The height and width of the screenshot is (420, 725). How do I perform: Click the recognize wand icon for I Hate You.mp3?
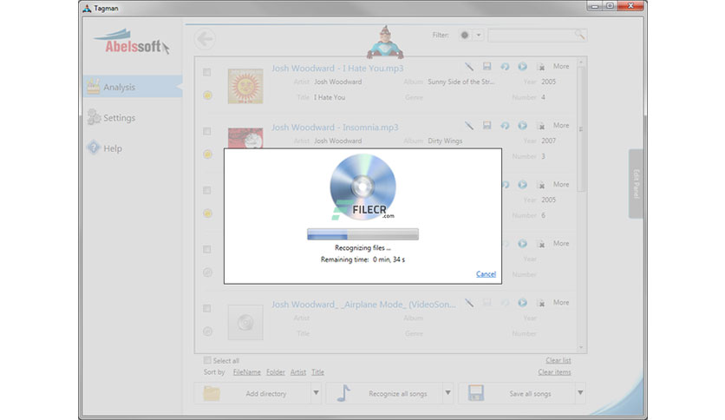pyautogui.click(x=469, y=67)
